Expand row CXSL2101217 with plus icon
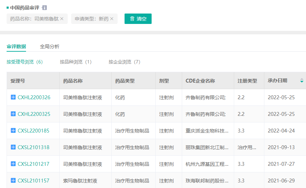The width and height of the screenshot is (306, 188). pyautogui.click(x=13, y=164)
